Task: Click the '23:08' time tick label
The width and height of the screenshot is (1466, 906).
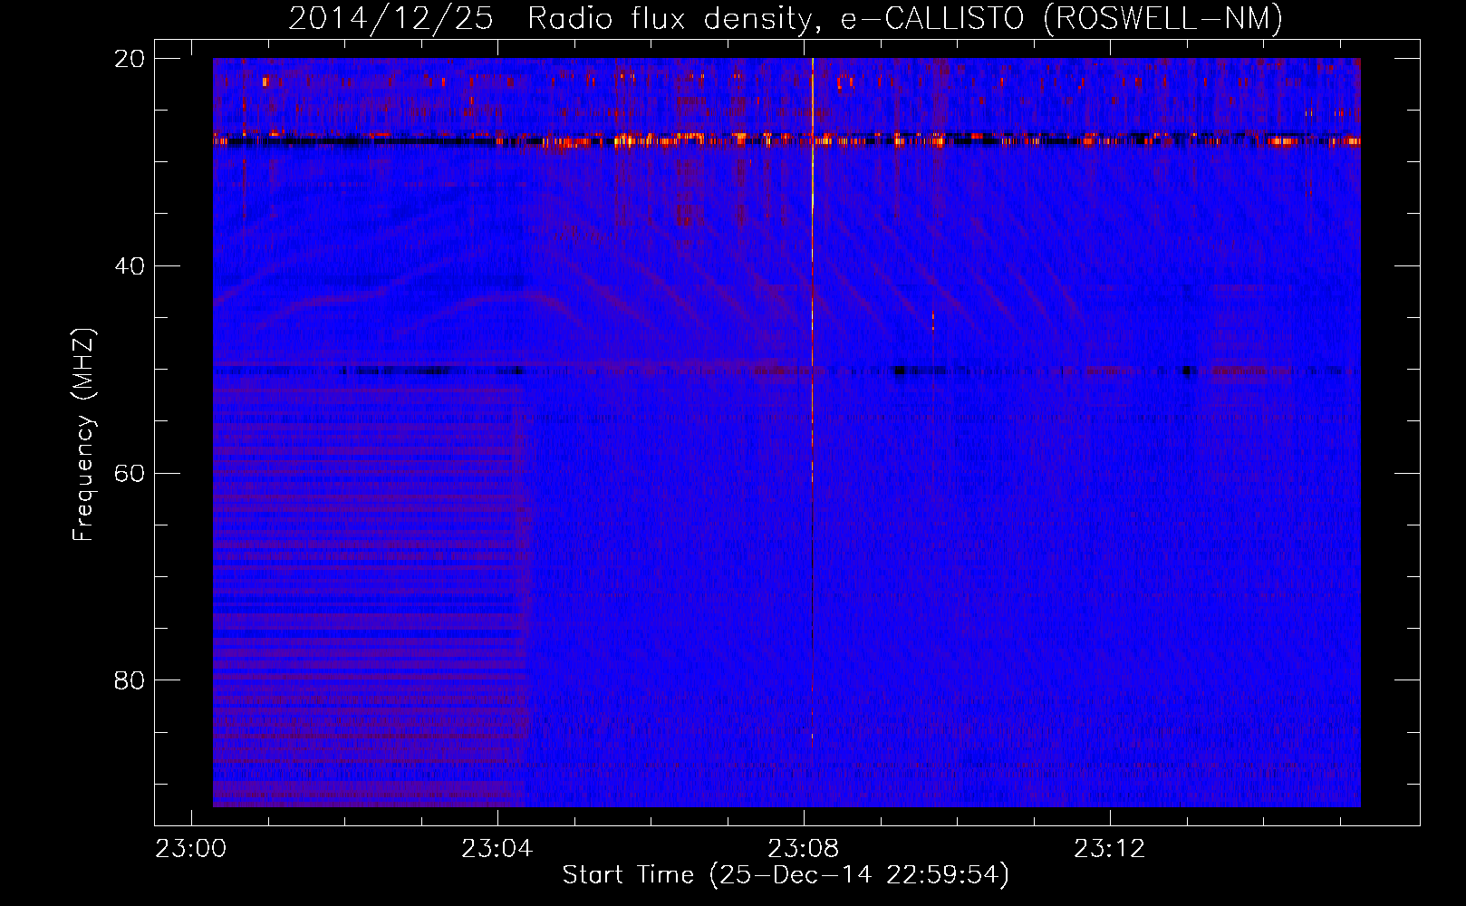Action: pyautogui.click(x=804, y=849)
